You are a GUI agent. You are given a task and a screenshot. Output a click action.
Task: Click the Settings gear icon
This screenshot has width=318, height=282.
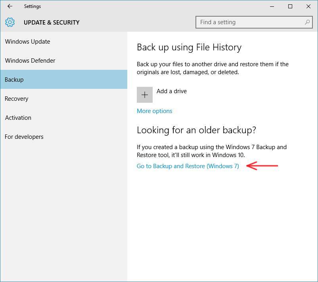(x=10, y=22)
